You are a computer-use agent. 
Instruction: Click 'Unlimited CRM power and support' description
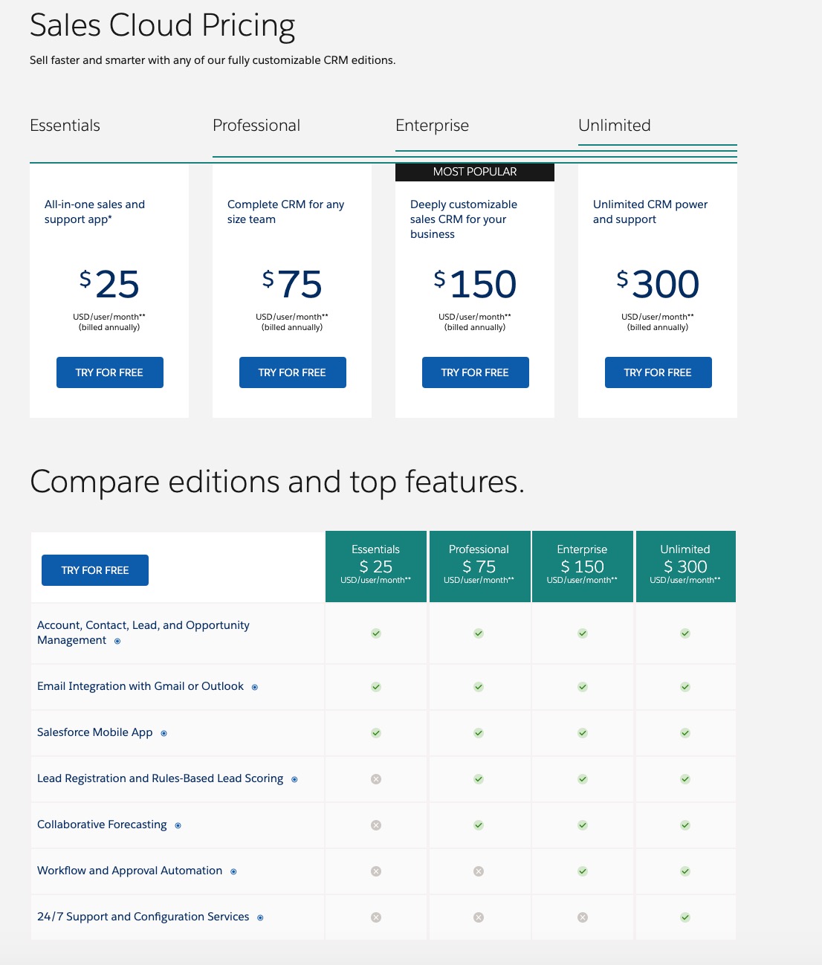point(650,212)
